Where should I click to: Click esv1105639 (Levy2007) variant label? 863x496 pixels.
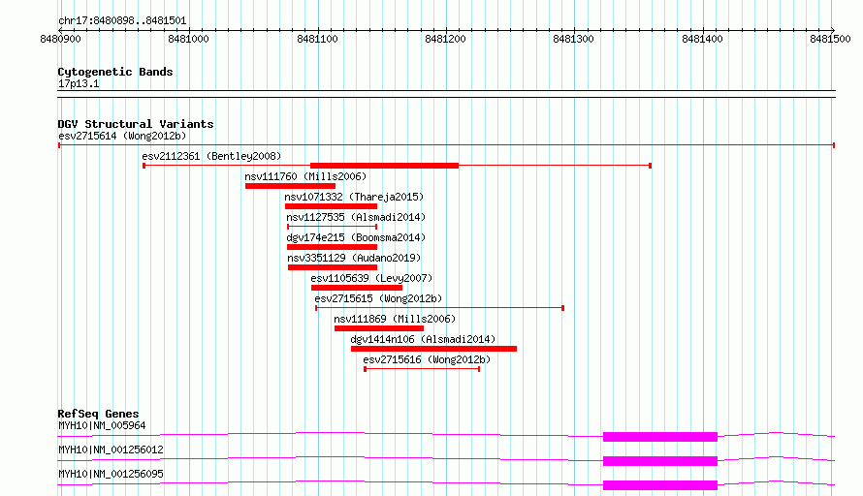pyautogui.click(x=371, y=278)
